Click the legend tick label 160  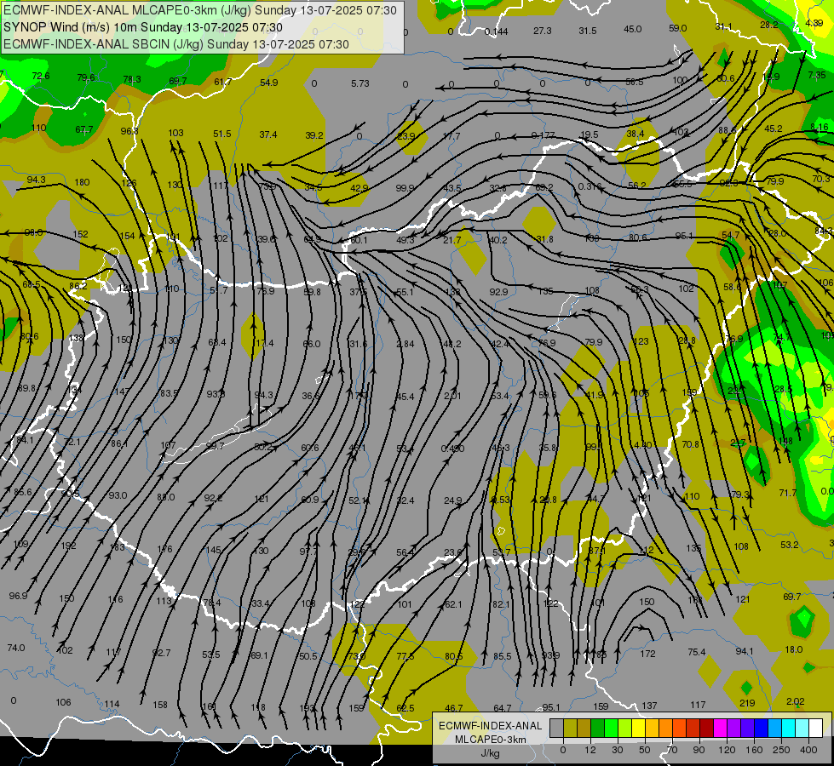pyautogui.click(x=754, y=750)
